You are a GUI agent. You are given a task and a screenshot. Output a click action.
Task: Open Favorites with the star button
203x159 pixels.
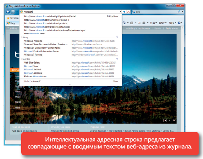[x=13, y=18]
